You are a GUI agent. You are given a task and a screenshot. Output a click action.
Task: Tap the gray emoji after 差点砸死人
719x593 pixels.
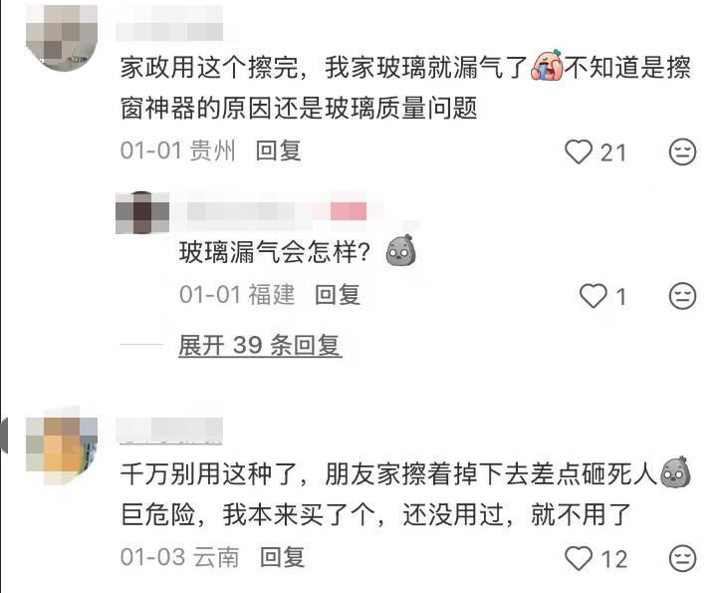click(x=675, y=471)
